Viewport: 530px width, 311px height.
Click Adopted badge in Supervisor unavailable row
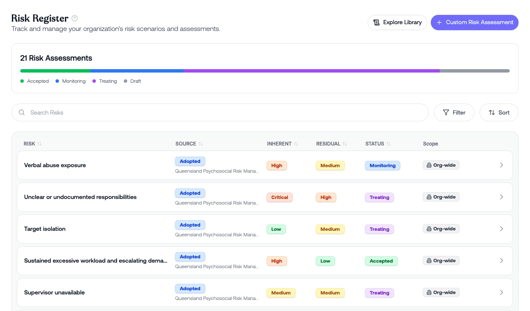(190, 289)
